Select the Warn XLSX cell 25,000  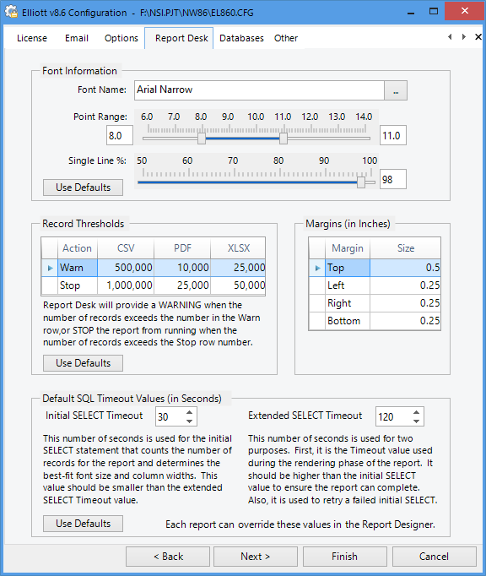(238, 268)
